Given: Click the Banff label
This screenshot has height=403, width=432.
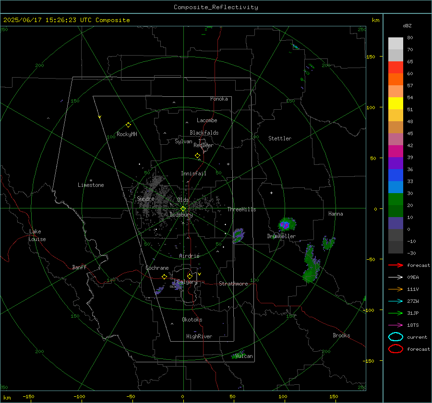Looking at the screenshot, I should click(79, 267).
